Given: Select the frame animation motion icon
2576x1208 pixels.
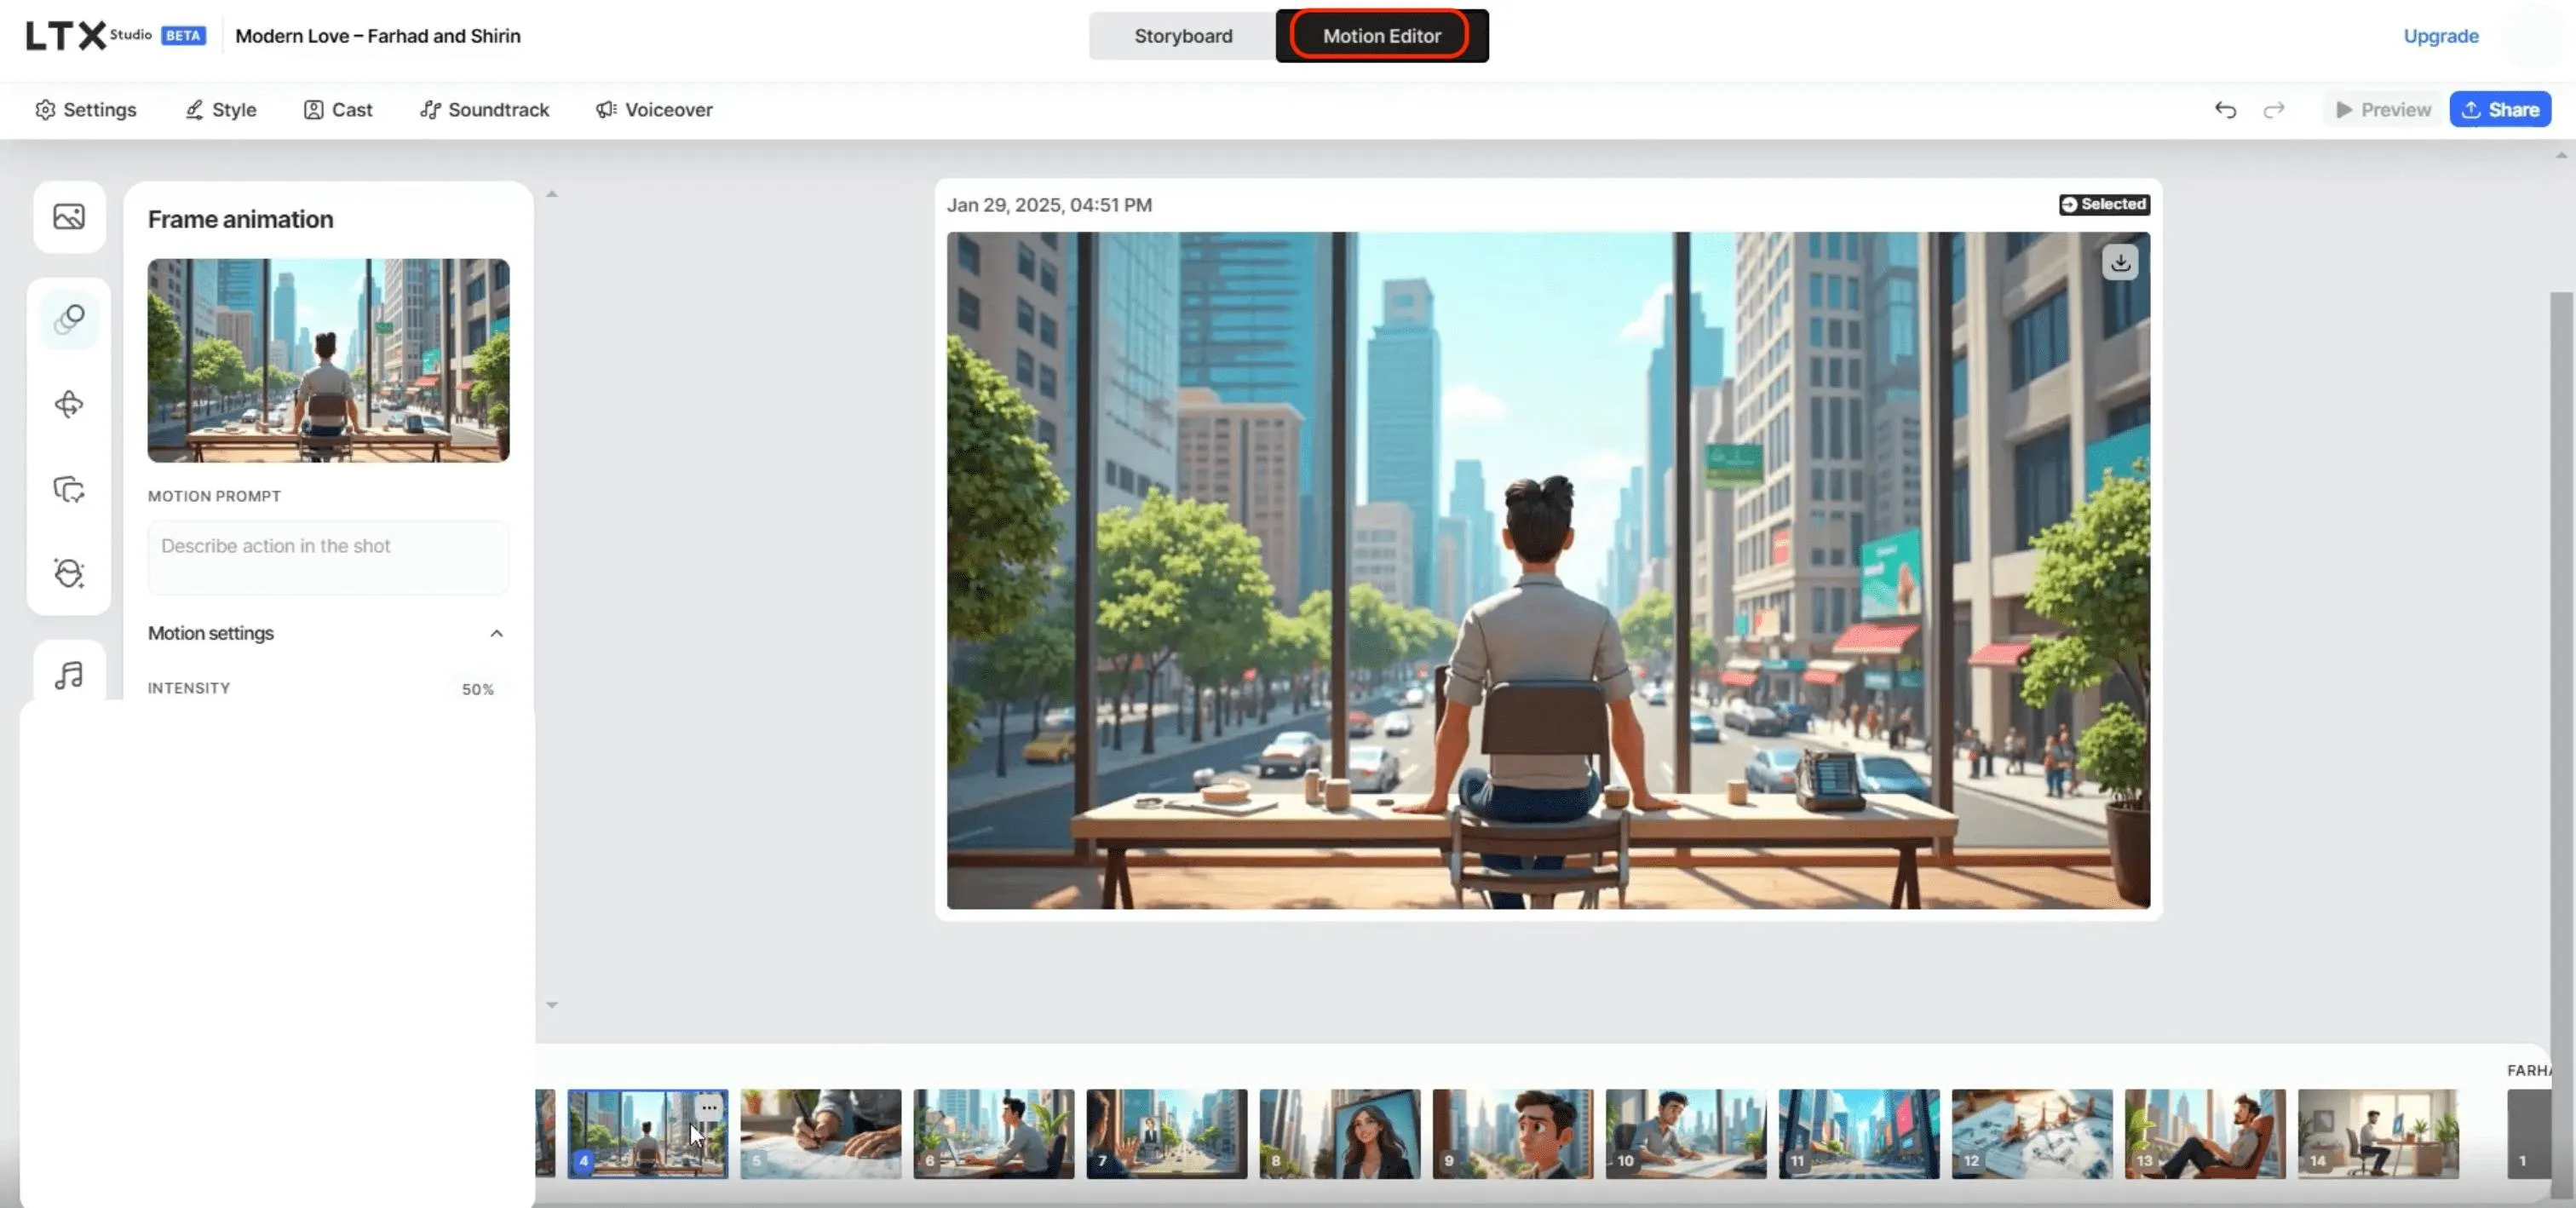Looking at the screenshot, I should pos(69,319).
